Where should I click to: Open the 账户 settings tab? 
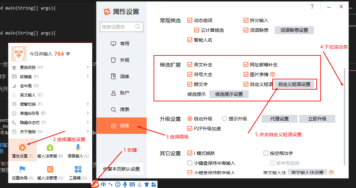tap(121, 93)
